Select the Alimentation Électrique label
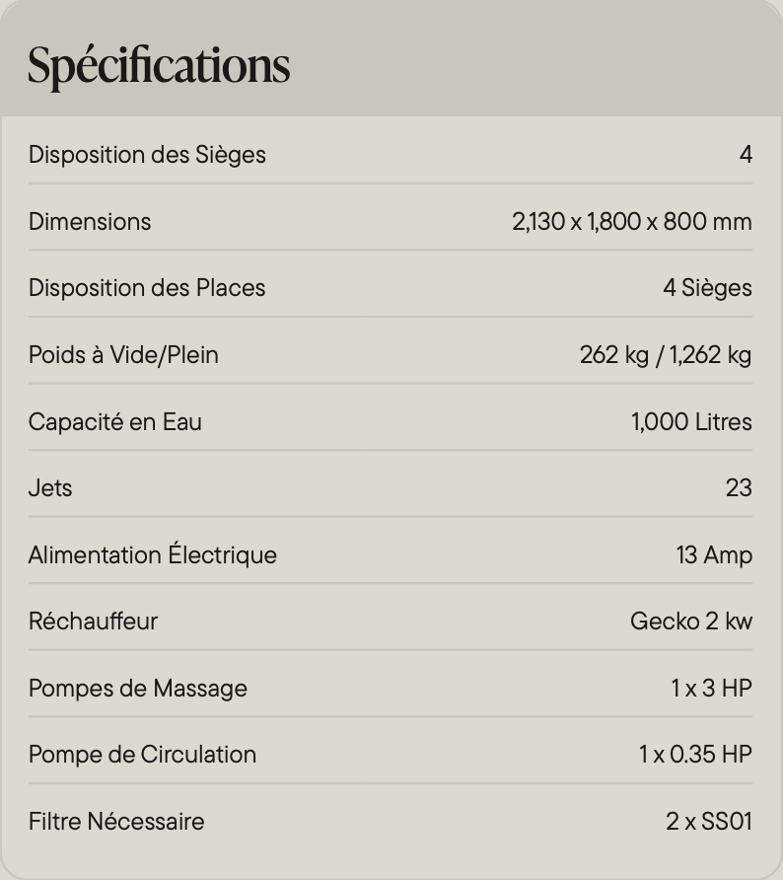 coord(153,554)
